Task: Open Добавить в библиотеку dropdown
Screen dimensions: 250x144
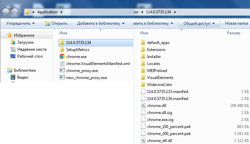Action: pos(101,23)
